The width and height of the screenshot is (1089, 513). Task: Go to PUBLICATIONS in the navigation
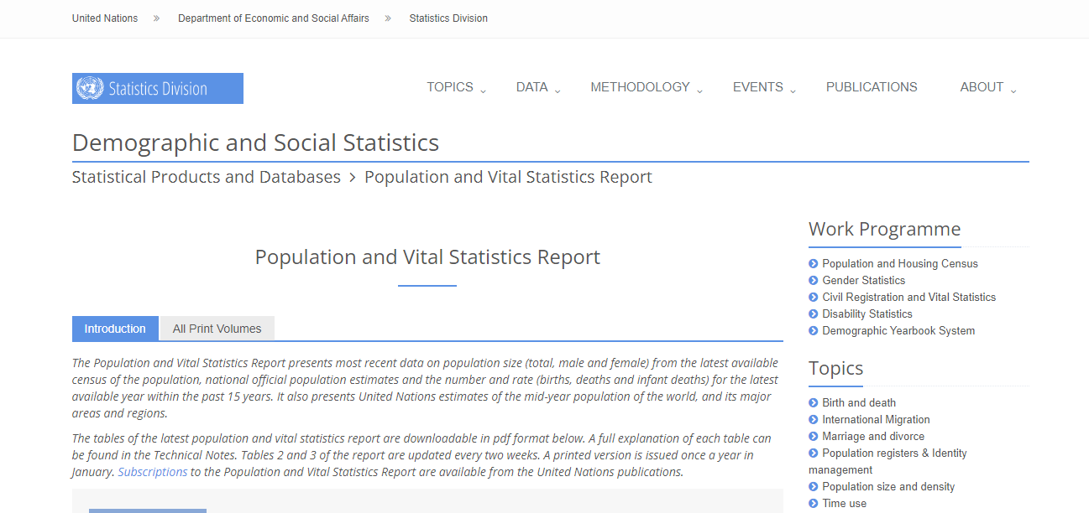coord(872,87)
